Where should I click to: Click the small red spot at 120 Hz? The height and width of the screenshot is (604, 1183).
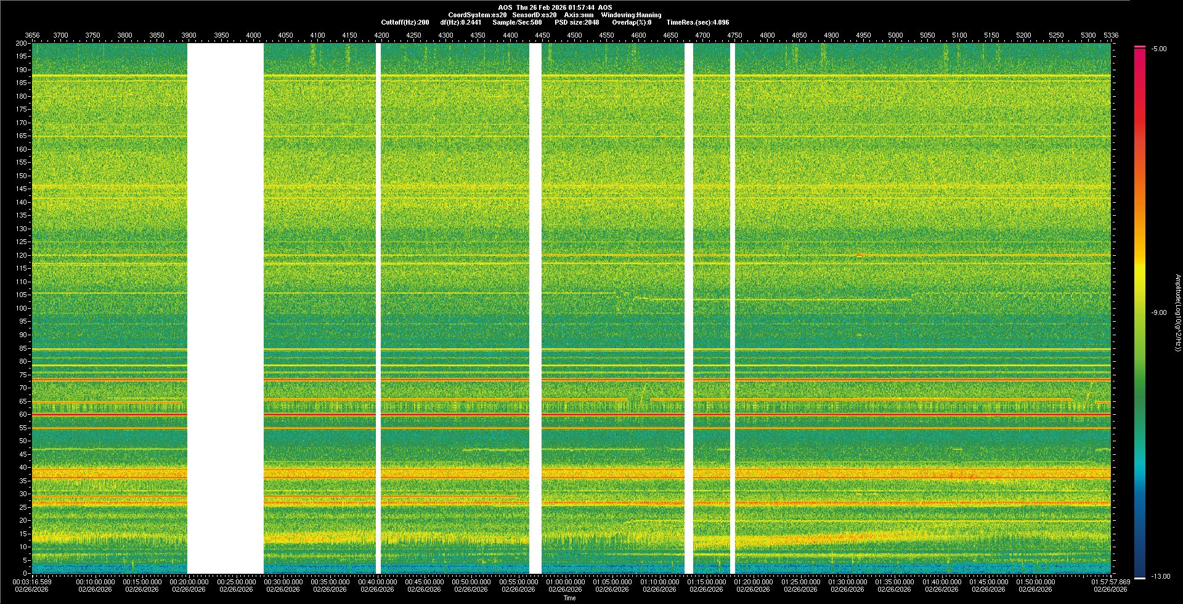point(859,255)
